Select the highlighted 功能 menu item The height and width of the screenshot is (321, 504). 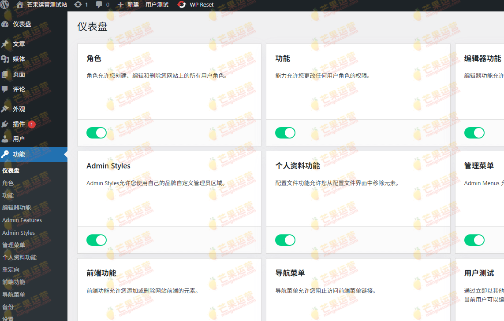[x=34, y=154]
